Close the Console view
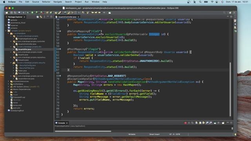 pos(67,123)
